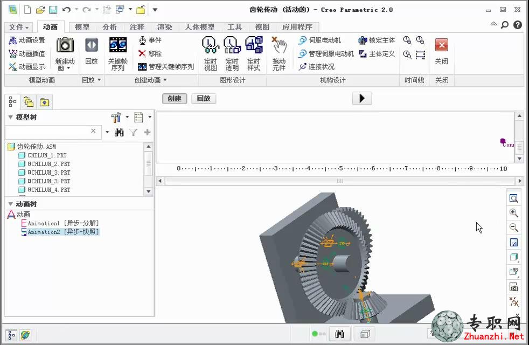Open the tree columns display dropdown arrow
529x345 pixels.
pyautogui.click(x=150, y=117)
